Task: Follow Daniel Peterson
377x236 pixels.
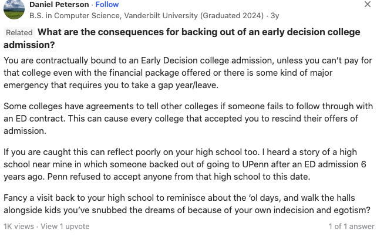Action: tap(107, 4)
